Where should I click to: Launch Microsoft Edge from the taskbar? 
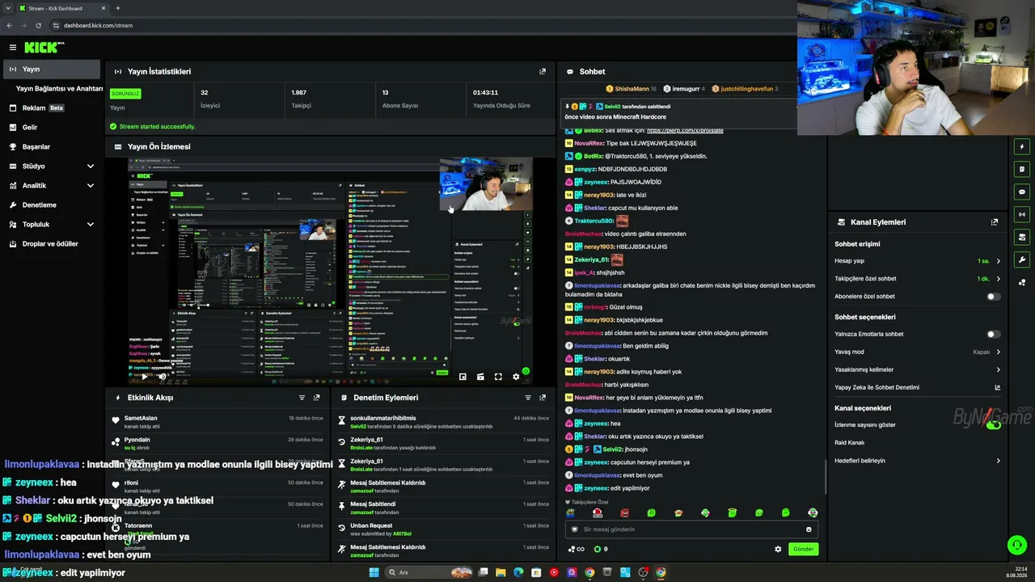[x=518, y=572]
